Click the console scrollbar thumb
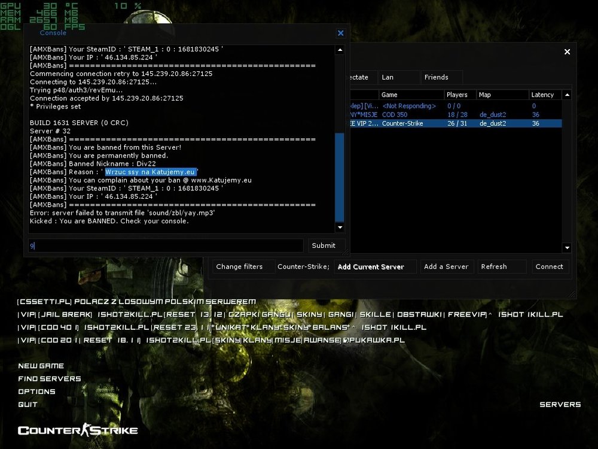The image size is (598, 449). click(340, 177)
